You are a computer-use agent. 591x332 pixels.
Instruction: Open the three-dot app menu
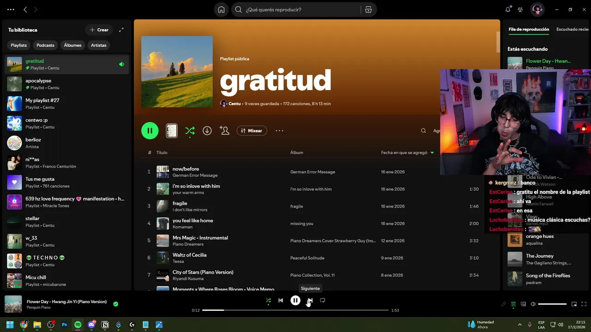pos(11,10)
